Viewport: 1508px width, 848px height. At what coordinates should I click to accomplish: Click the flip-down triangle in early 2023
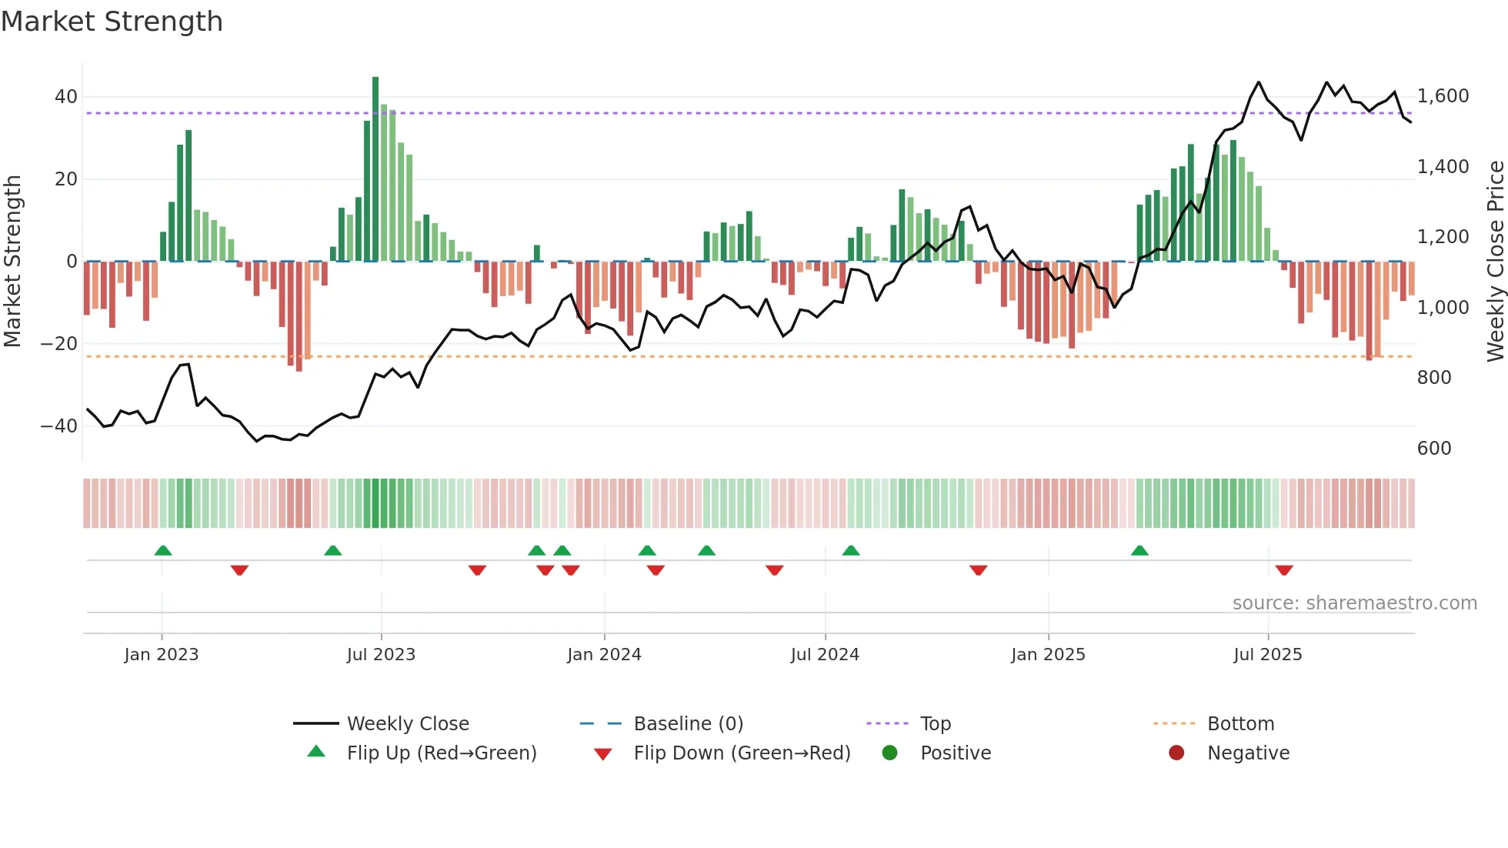[x=239, y=570]
